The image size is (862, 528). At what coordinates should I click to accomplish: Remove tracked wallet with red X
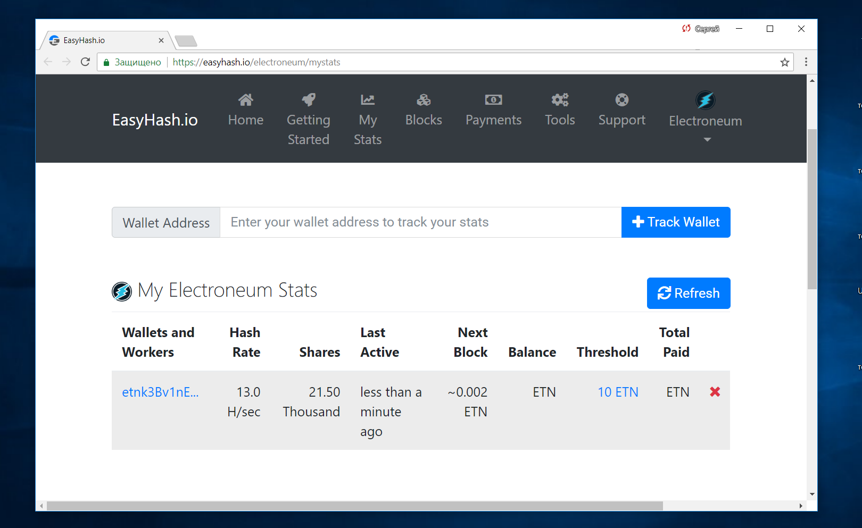tap(715, 392)
